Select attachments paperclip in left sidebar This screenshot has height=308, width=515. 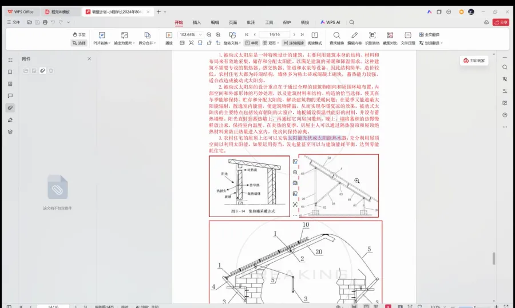pyautogui.click(x=10, y=107)
